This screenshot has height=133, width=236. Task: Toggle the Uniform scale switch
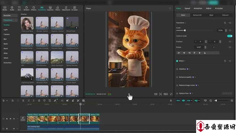tap(230, 36)
